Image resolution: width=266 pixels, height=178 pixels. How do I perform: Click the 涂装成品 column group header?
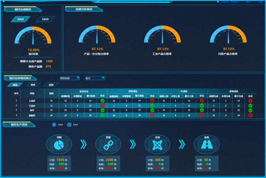coord(234,91)
